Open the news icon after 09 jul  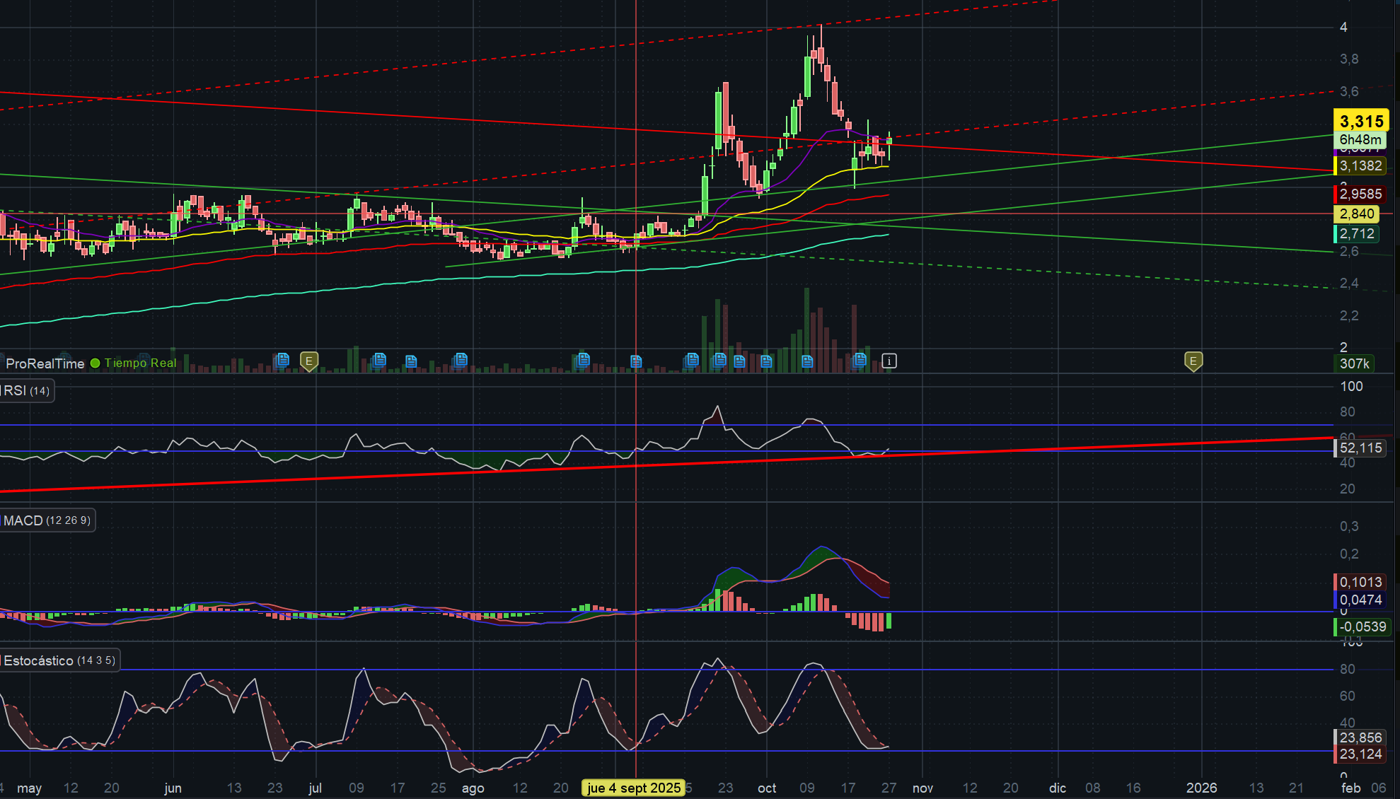[x=378, y=360]
